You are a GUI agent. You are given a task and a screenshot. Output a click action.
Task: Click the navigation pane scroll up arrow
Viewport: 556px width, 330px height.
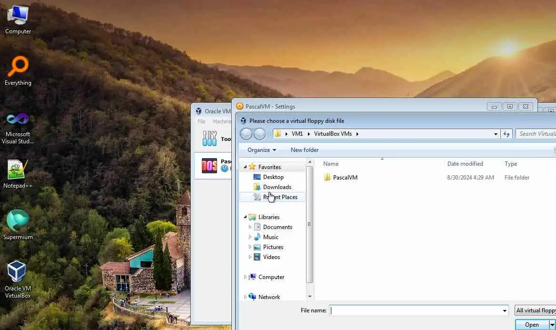click(309, 162)
